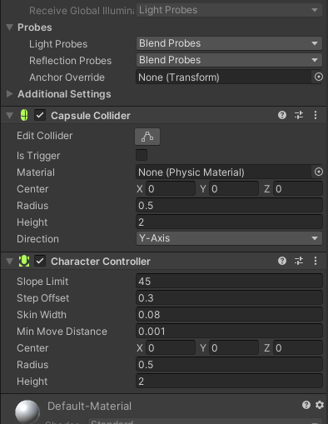The image size is (328, 424).
Task: Open Physic Material object picker circle
Action: [x=319, y=172]
